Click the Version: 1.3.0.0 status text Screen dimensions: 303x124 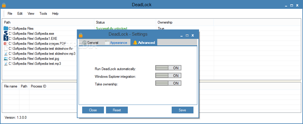[15, 118]
